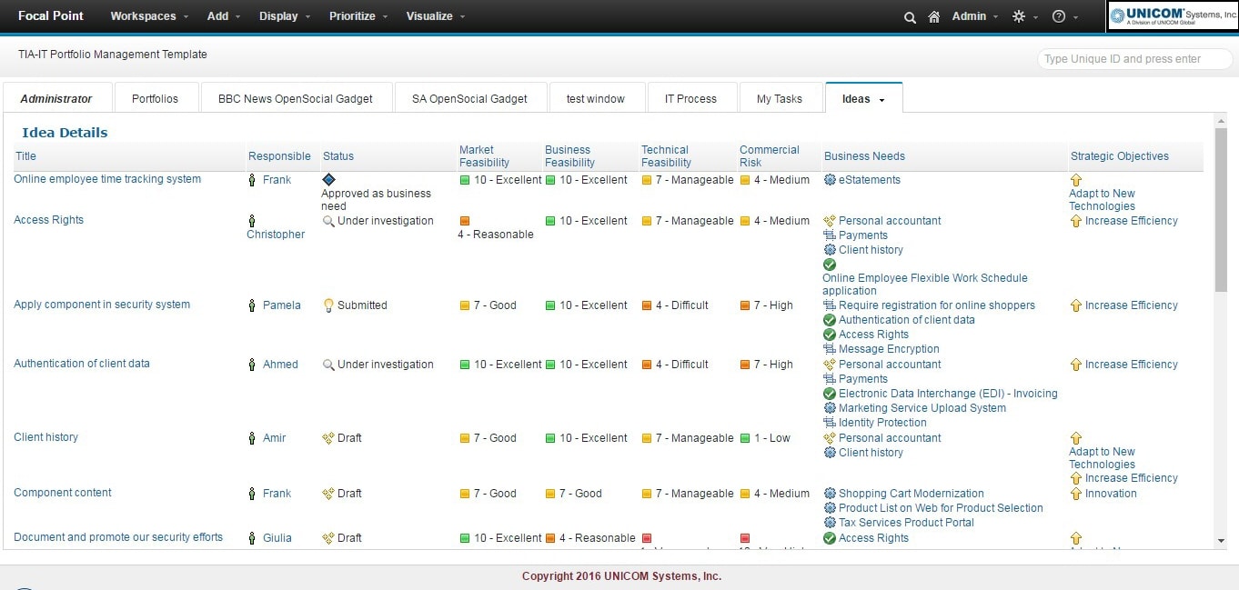Click up-arrow icon in Online employee row objectives
1239x590 pixels.
(1076, 180)
